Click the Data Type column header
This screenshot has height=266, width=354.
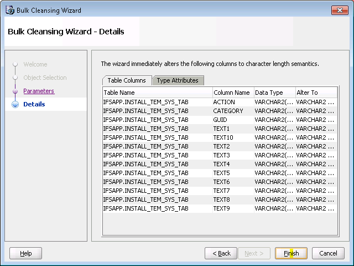274,93
